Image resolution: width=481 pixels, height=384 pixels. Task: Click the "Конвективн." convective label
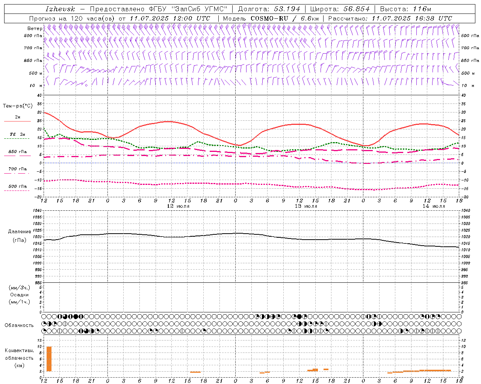pyautogui.click(x=19, y=351)
